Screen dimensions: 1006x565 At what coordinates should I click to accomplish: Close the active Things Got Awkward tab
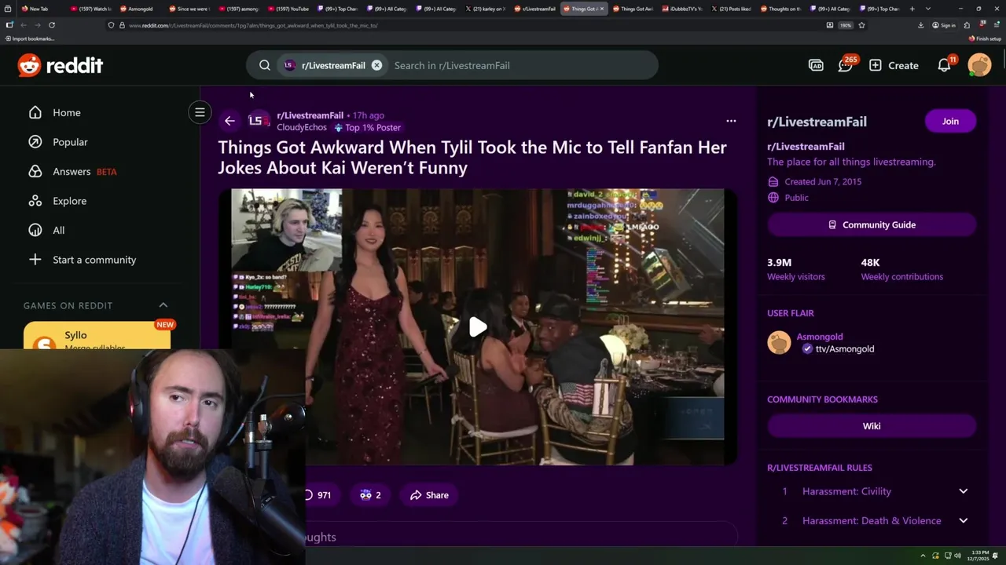pos(602,9)
